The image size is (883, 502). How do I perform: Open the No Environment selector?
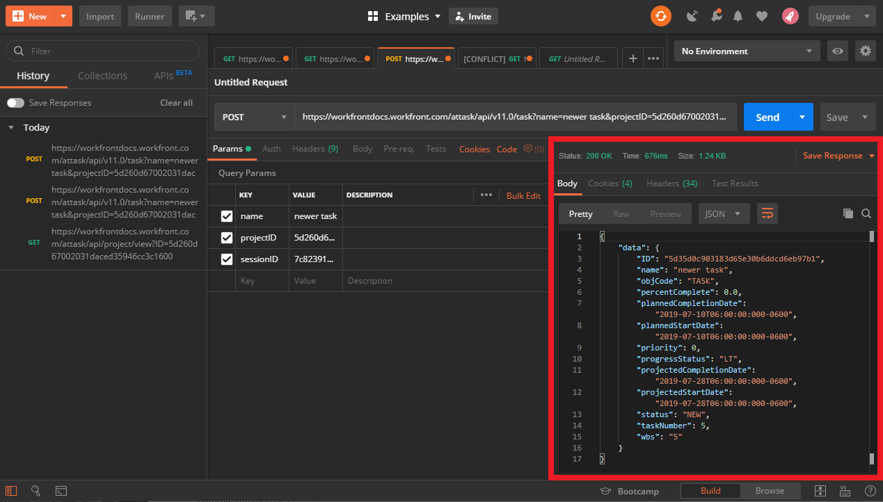tap(747, 51)
